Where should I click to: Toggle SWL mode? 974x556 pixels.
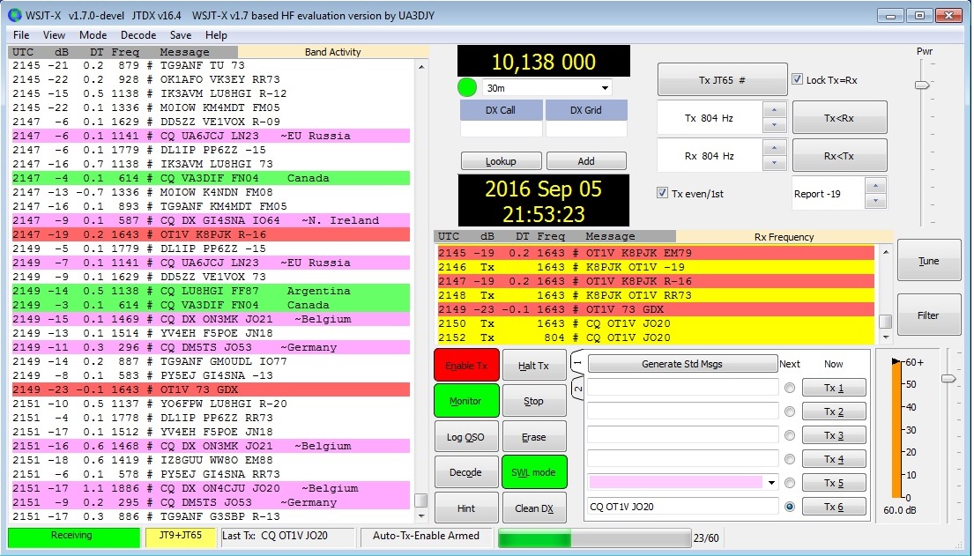click(x=534, y=471)
